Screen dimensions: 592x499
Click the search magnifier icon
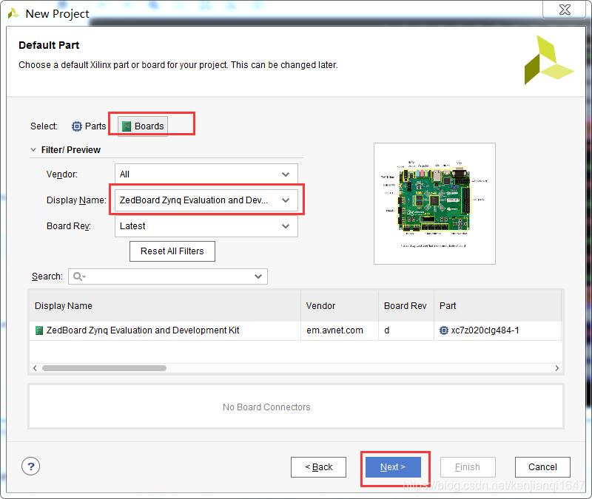pos(78,276)
